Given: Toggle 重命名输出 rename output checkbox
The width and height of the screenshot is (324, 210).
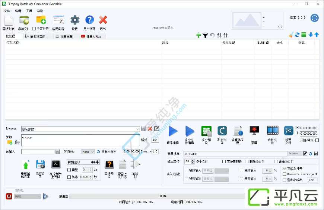Looking at the screenshot, I should 285,180.
